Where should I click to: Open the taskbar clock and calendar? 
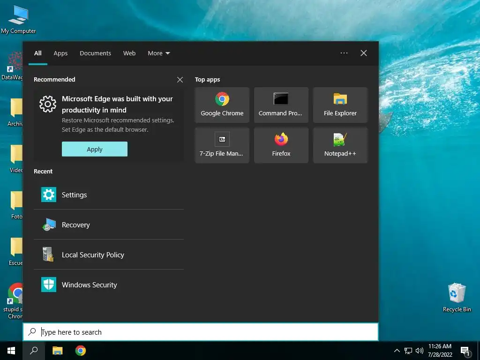pos(440,351)
